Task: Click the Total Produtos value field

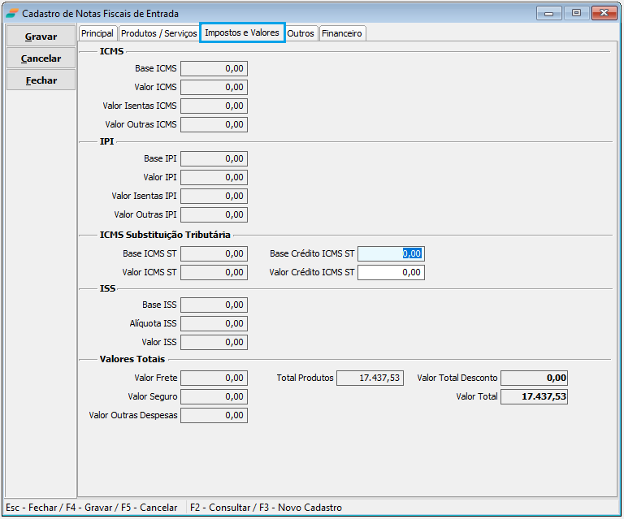Action: [370, 378]
